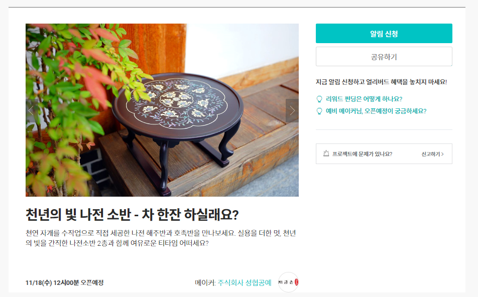Click lightbulb icon beside 리워드 펀딩 question
The height and width of the screenshot is (297, 478).
tap(319, 99)
